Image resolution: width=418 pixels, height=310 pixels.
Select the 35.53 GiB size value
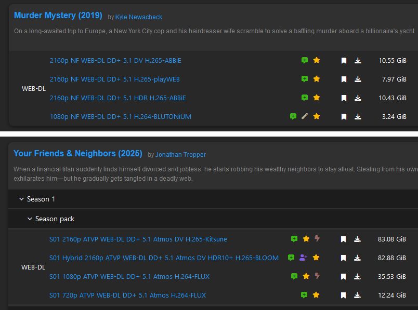(392, 276)
